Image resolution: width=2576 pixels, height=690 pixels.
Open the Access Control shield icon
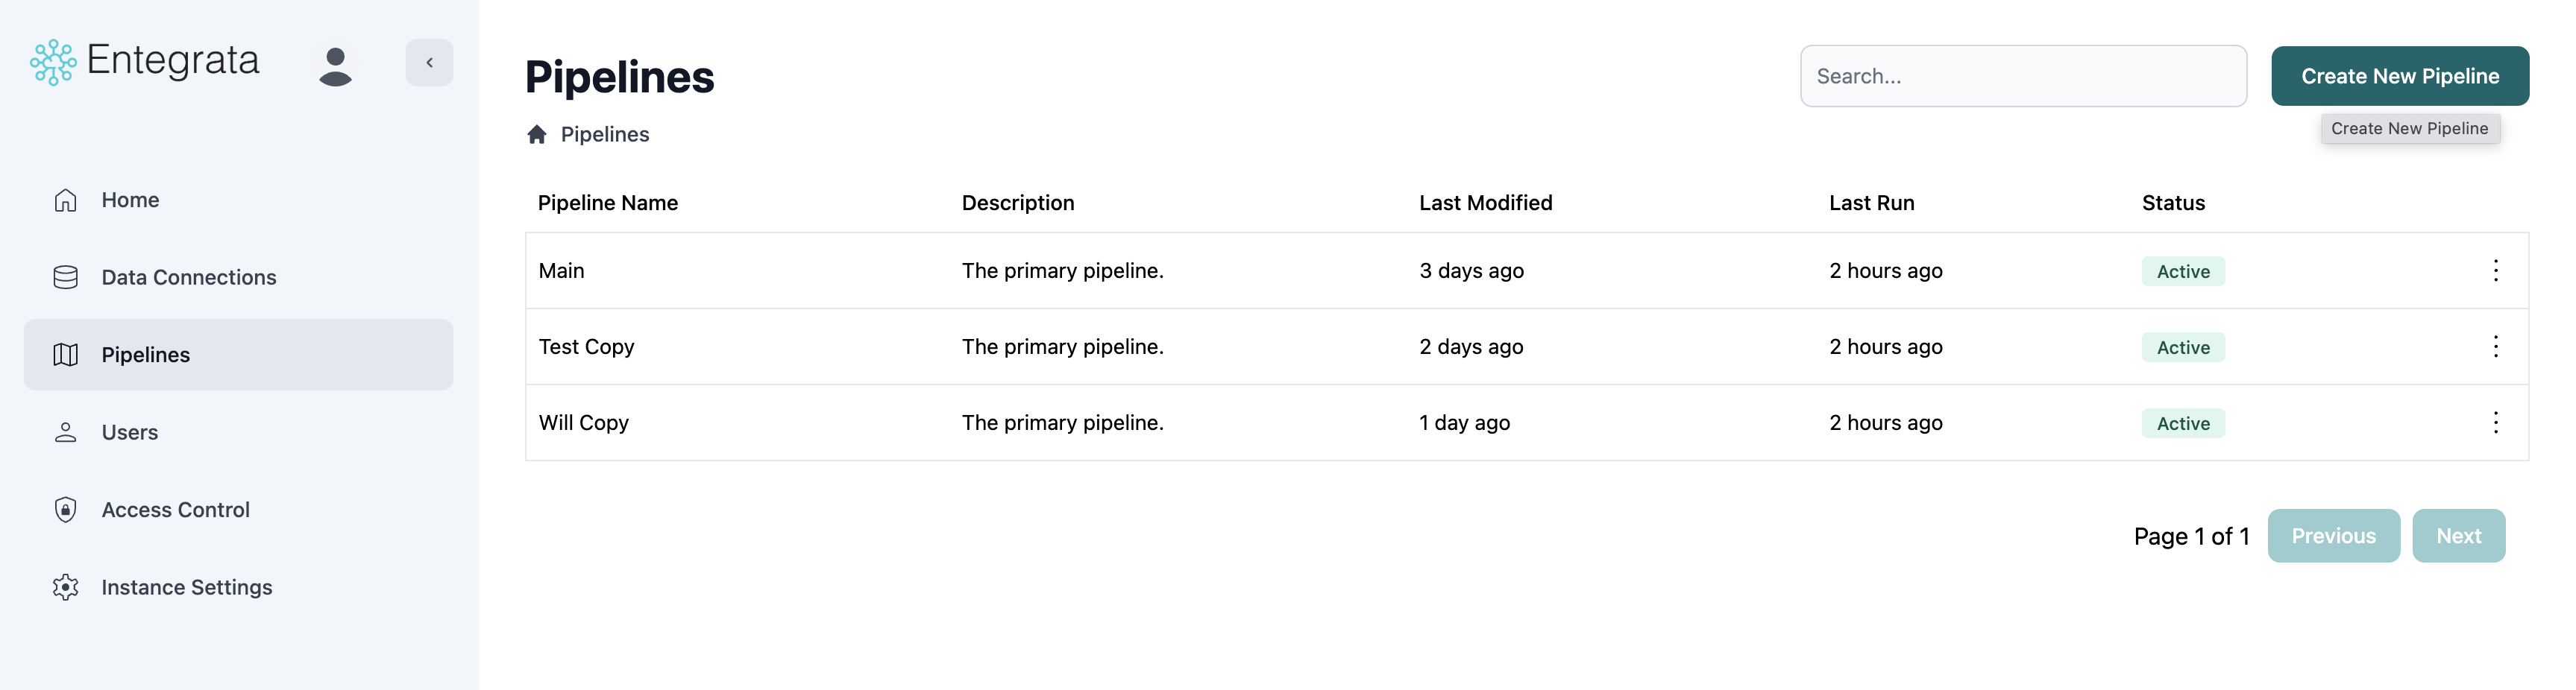tap(65, 509)
